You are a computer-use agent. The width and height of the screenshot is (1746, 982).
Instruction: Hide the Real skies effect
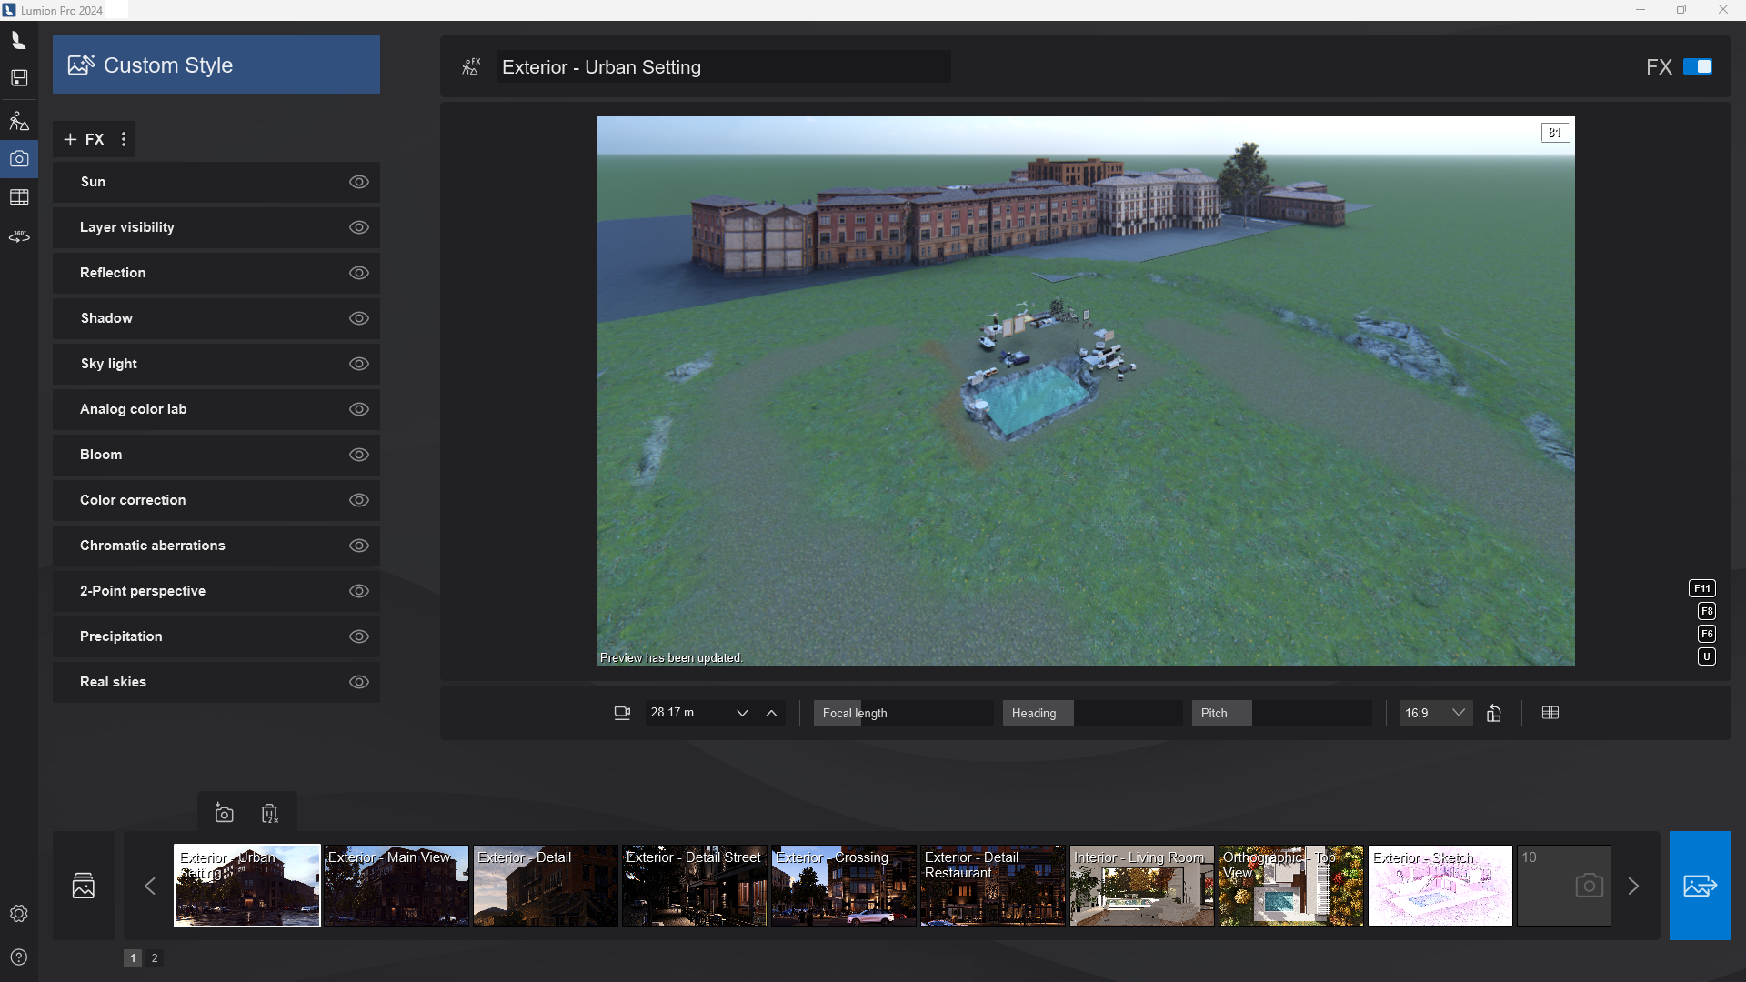coord(359,682)
